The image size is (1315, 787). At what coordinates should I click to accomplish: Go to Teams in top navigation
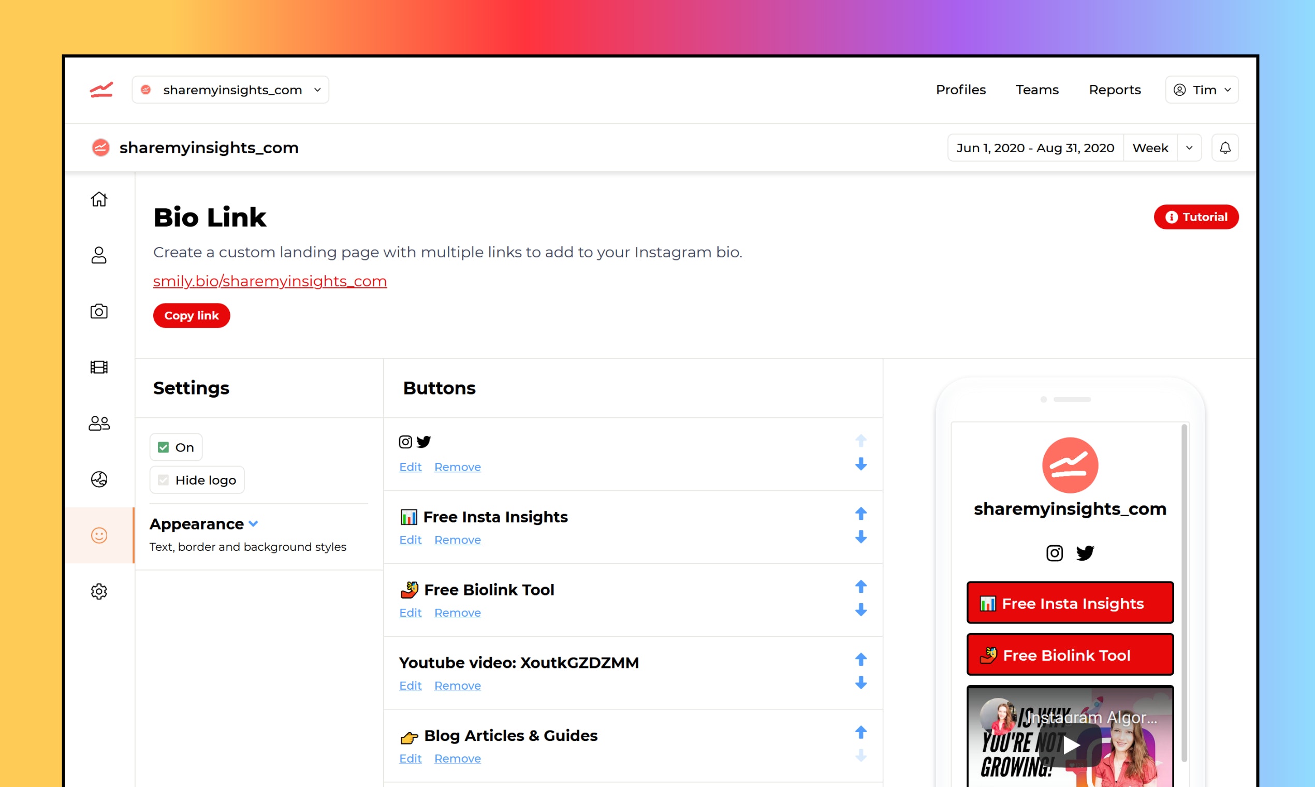(x=1036, y=90)
